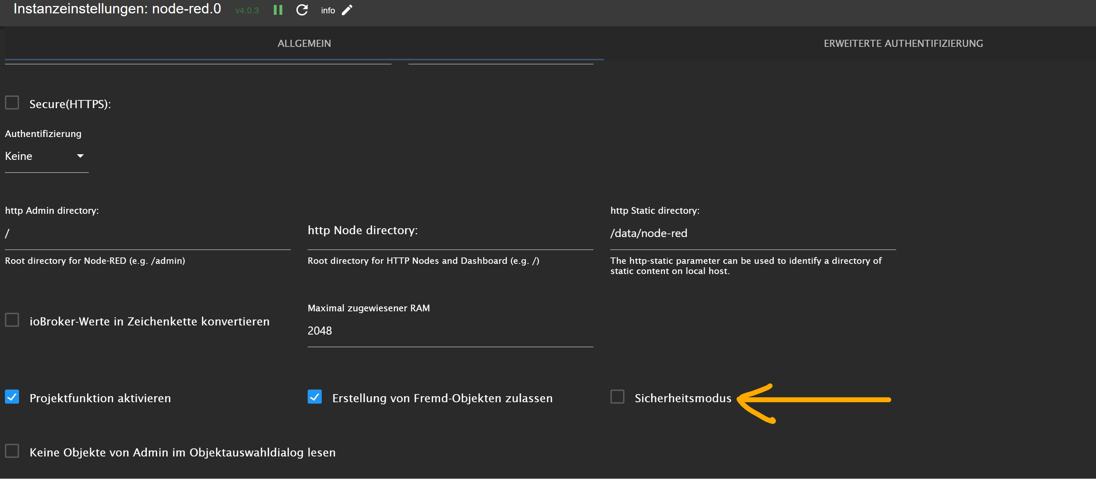This screenshot has width=1096, height=479.
Task: Enable the Sicherheitsmodus checkbox
Action: 617,397
